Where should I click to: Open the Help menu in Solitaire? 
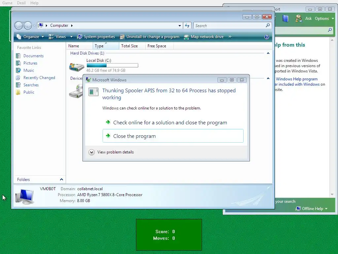34,3
